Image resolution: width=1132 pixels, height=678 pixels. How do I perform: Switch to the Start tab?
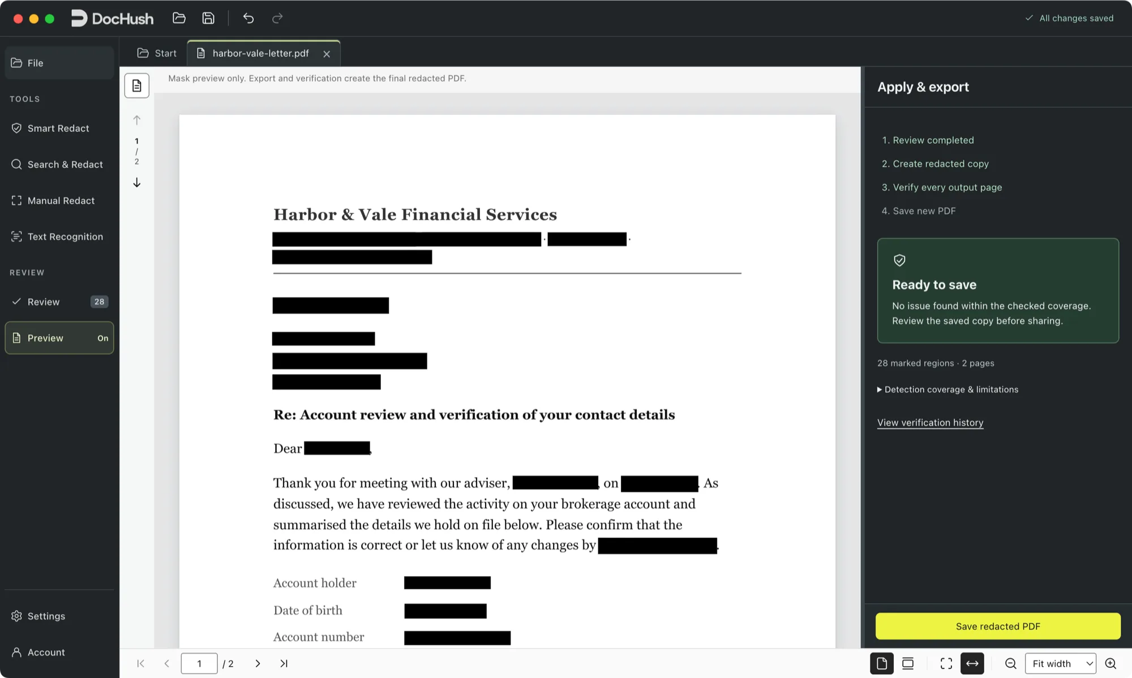click(x=157, y=53)
